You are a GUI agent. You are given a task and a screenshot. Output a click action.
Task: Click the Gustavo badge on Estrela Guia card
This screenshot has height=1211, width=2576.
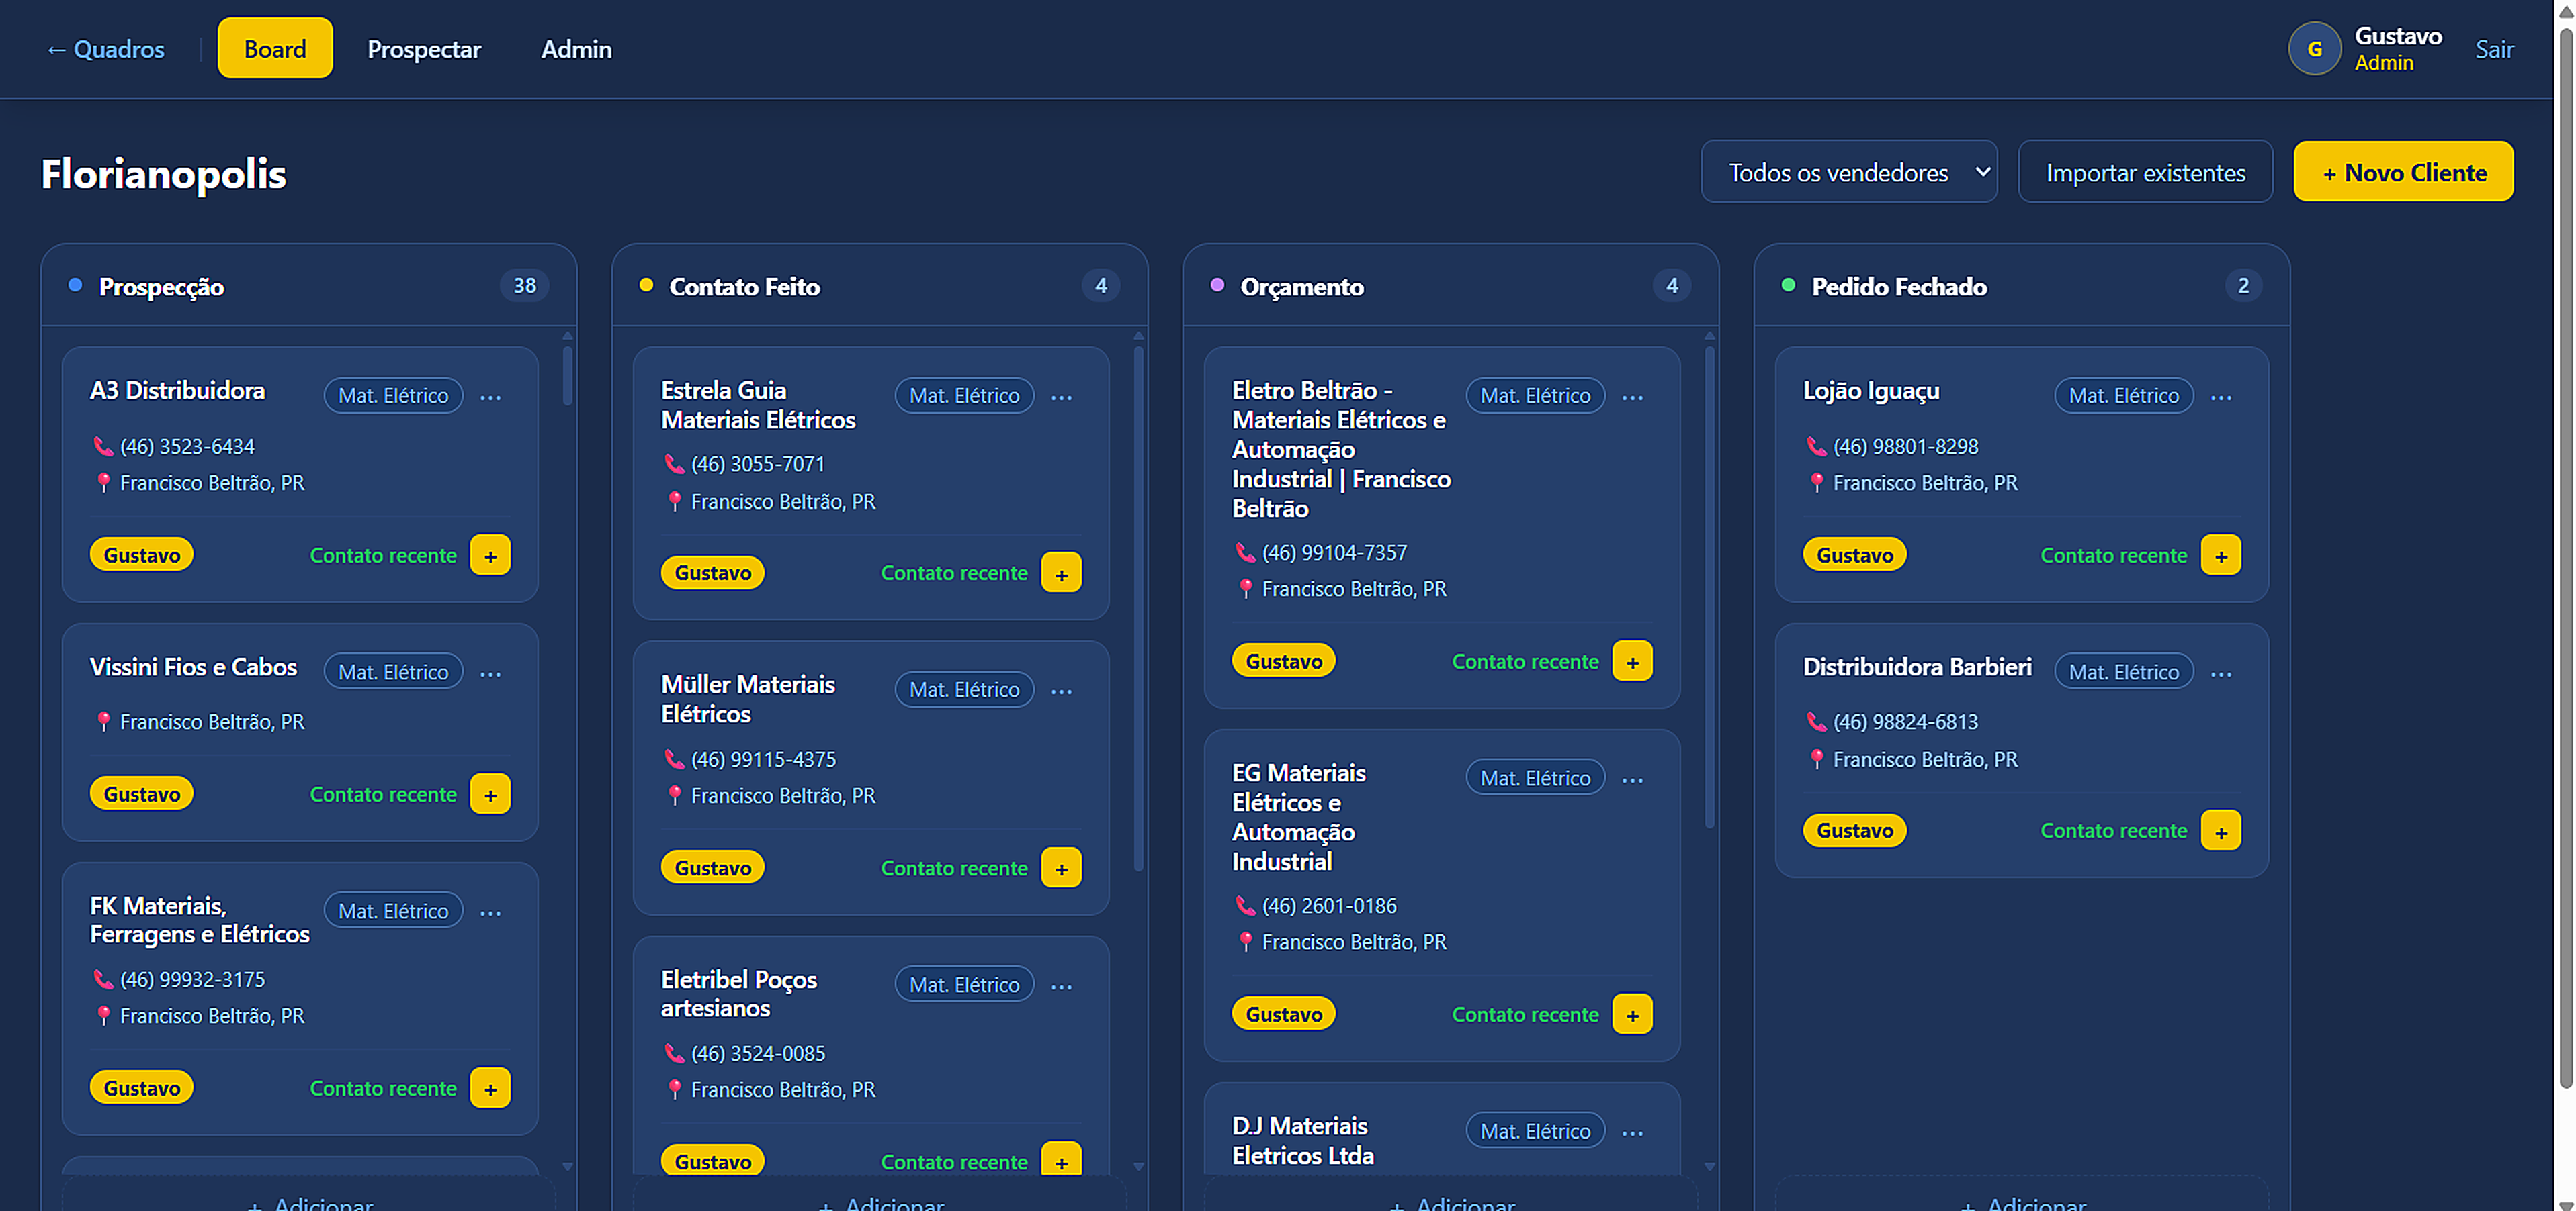[x=712, y=573]
